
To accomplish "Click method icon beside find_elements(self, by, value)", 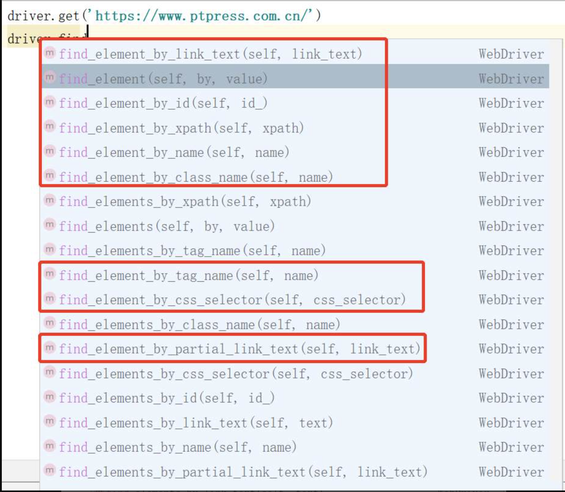I will [x=50, y=225].
